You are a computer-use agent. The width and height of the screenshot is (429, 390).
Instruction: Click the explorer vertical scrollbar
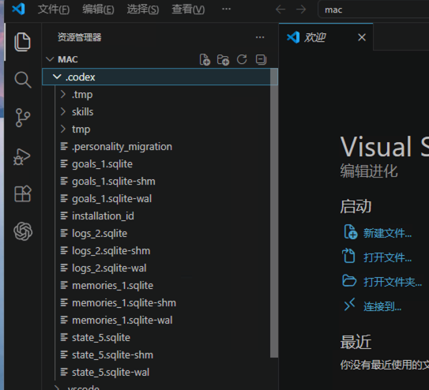pyautogui.click(x=274, y=213)
